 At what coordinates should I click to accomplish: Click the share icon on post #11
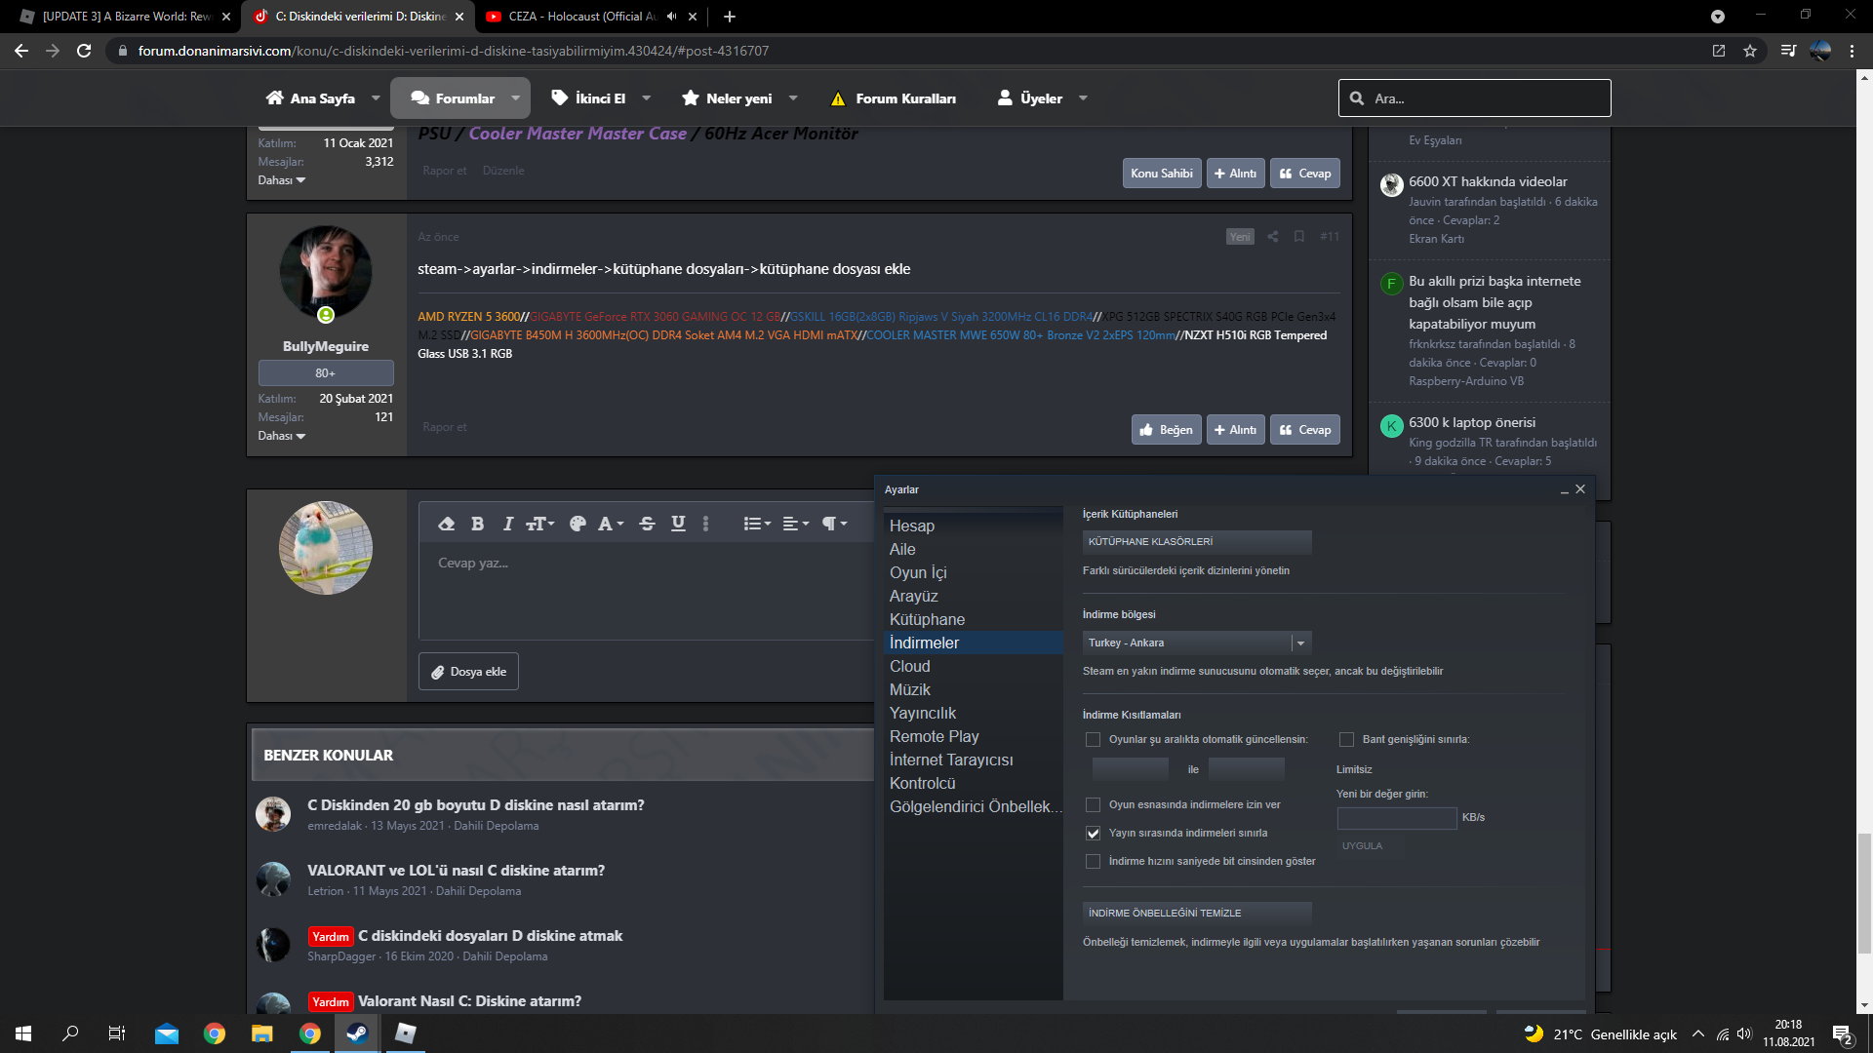[1272, 237]
